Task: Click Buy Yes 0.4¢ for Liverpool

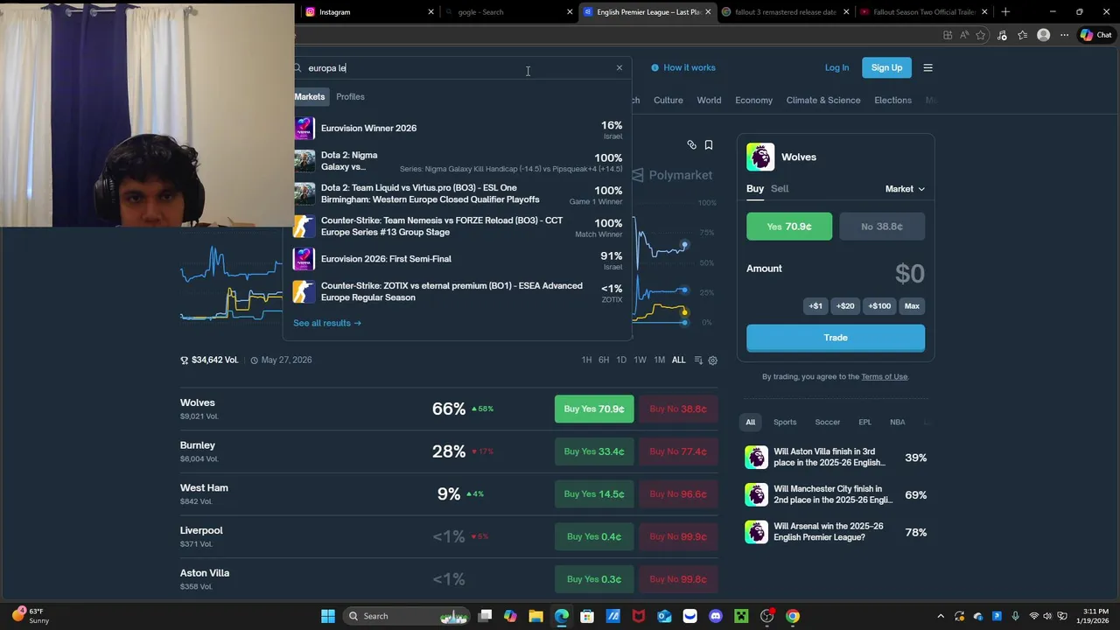Action: click(594, 536)
